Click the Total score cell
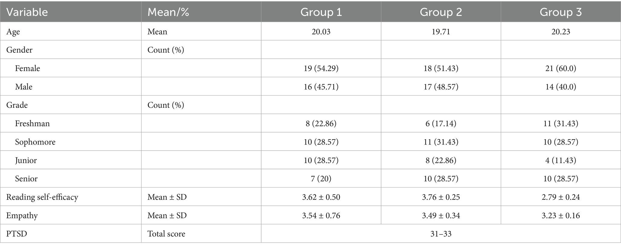 [x=166, y=234]
